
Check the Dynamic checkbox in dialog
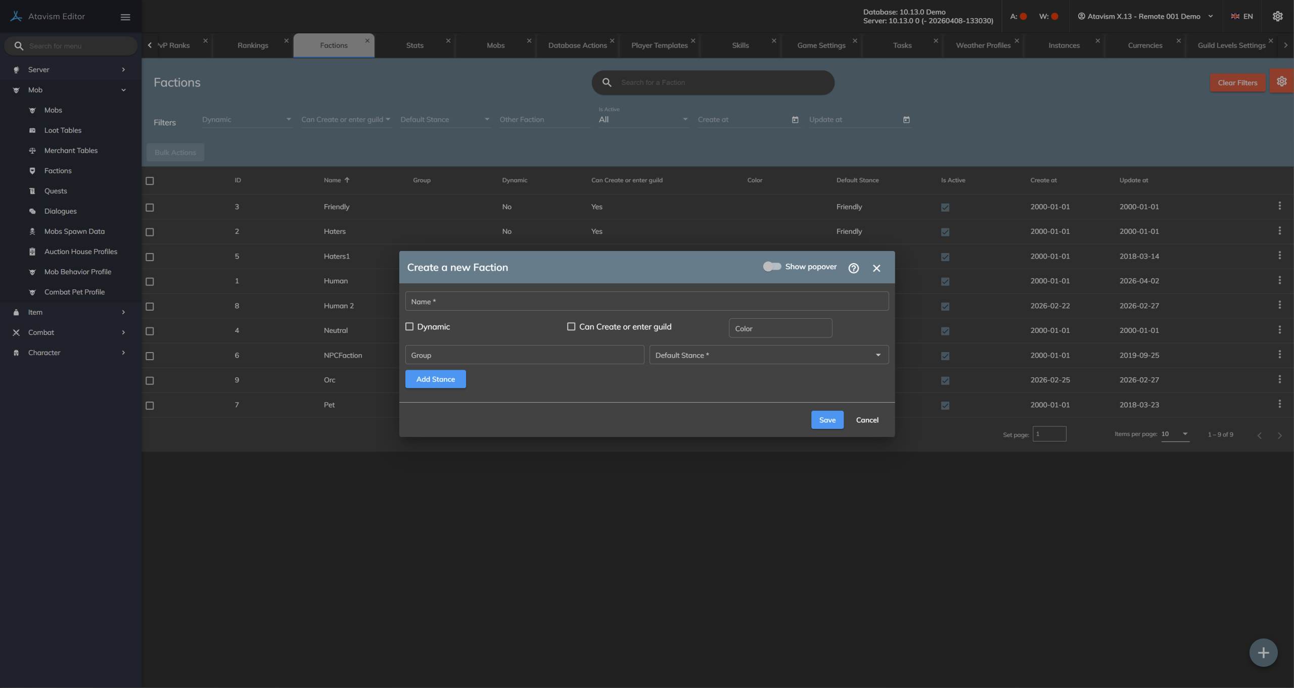pos(409,327)
